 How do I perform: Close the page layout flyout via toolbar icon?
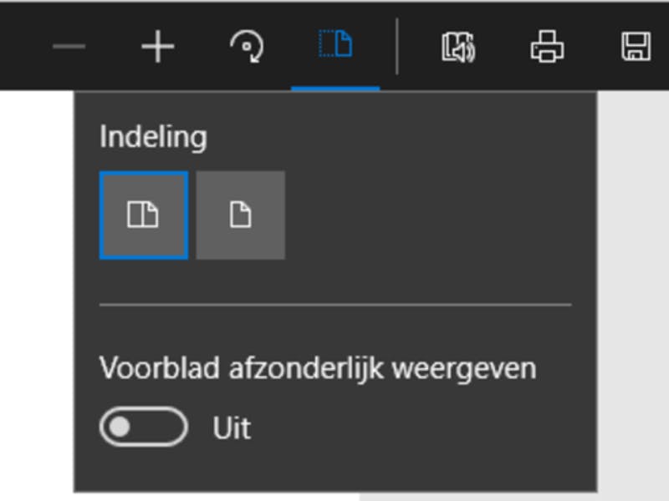tap(335, 45)
